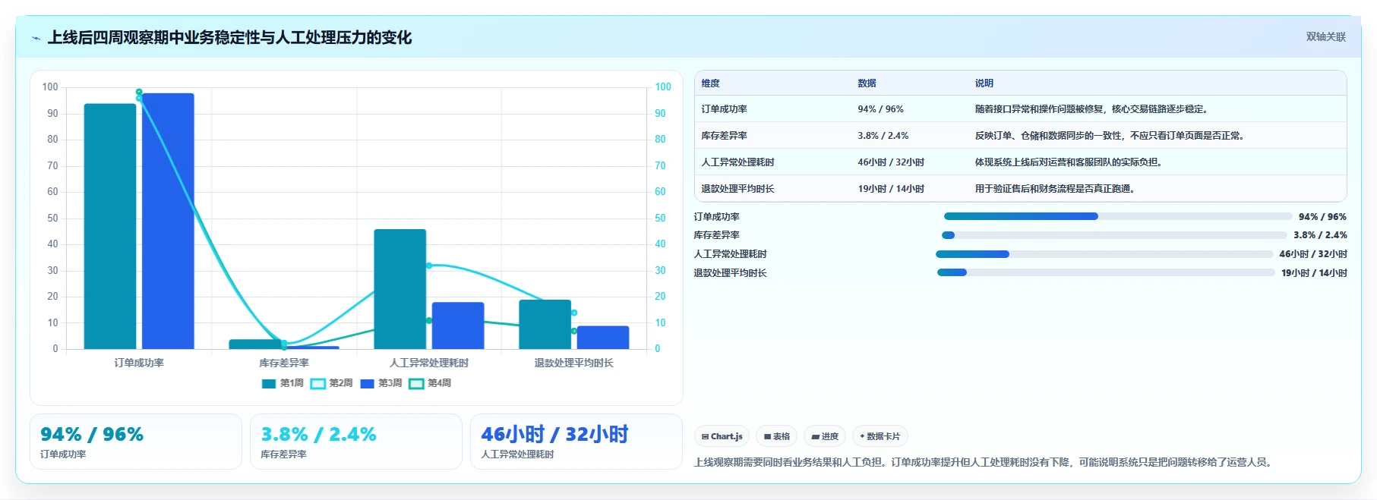Click the 第1周 bar for 订单成功率
1377x500 pixels.
(x=110, y=226)
